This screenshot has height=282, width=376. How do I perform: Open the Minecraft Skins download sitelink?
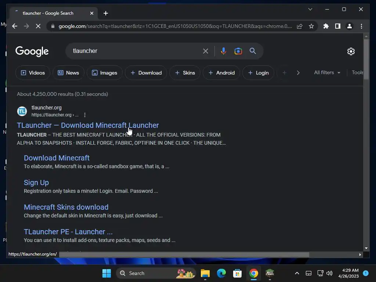pyautogui.click(x=66, y=207)
